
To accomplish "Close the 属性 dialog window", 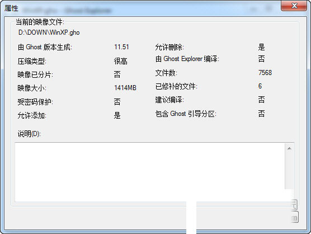I will tap(294, 6).
